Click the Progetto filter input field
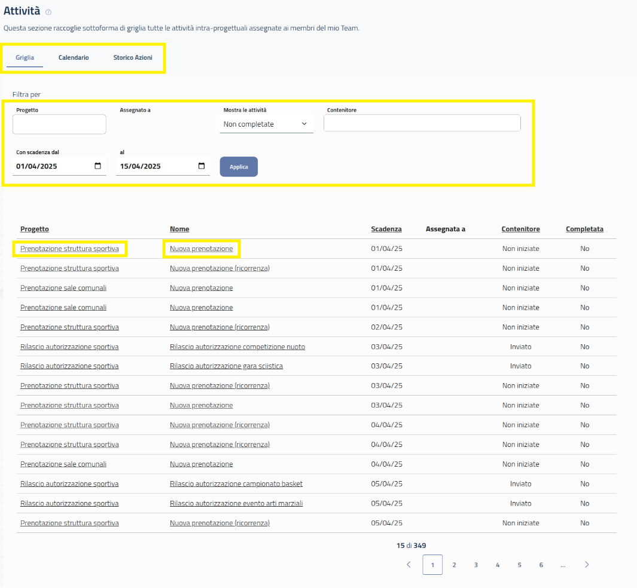 59,124
